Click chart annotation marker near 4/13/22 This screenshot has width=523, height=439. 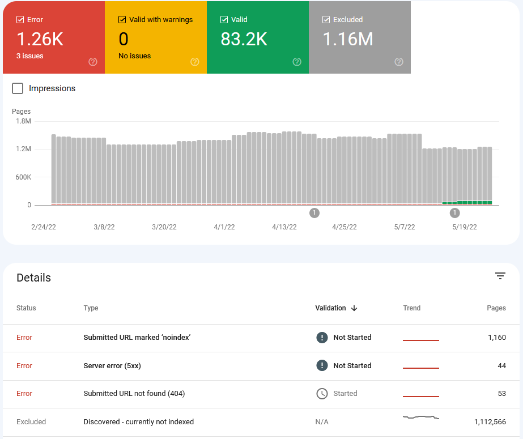tap(314, 212)
